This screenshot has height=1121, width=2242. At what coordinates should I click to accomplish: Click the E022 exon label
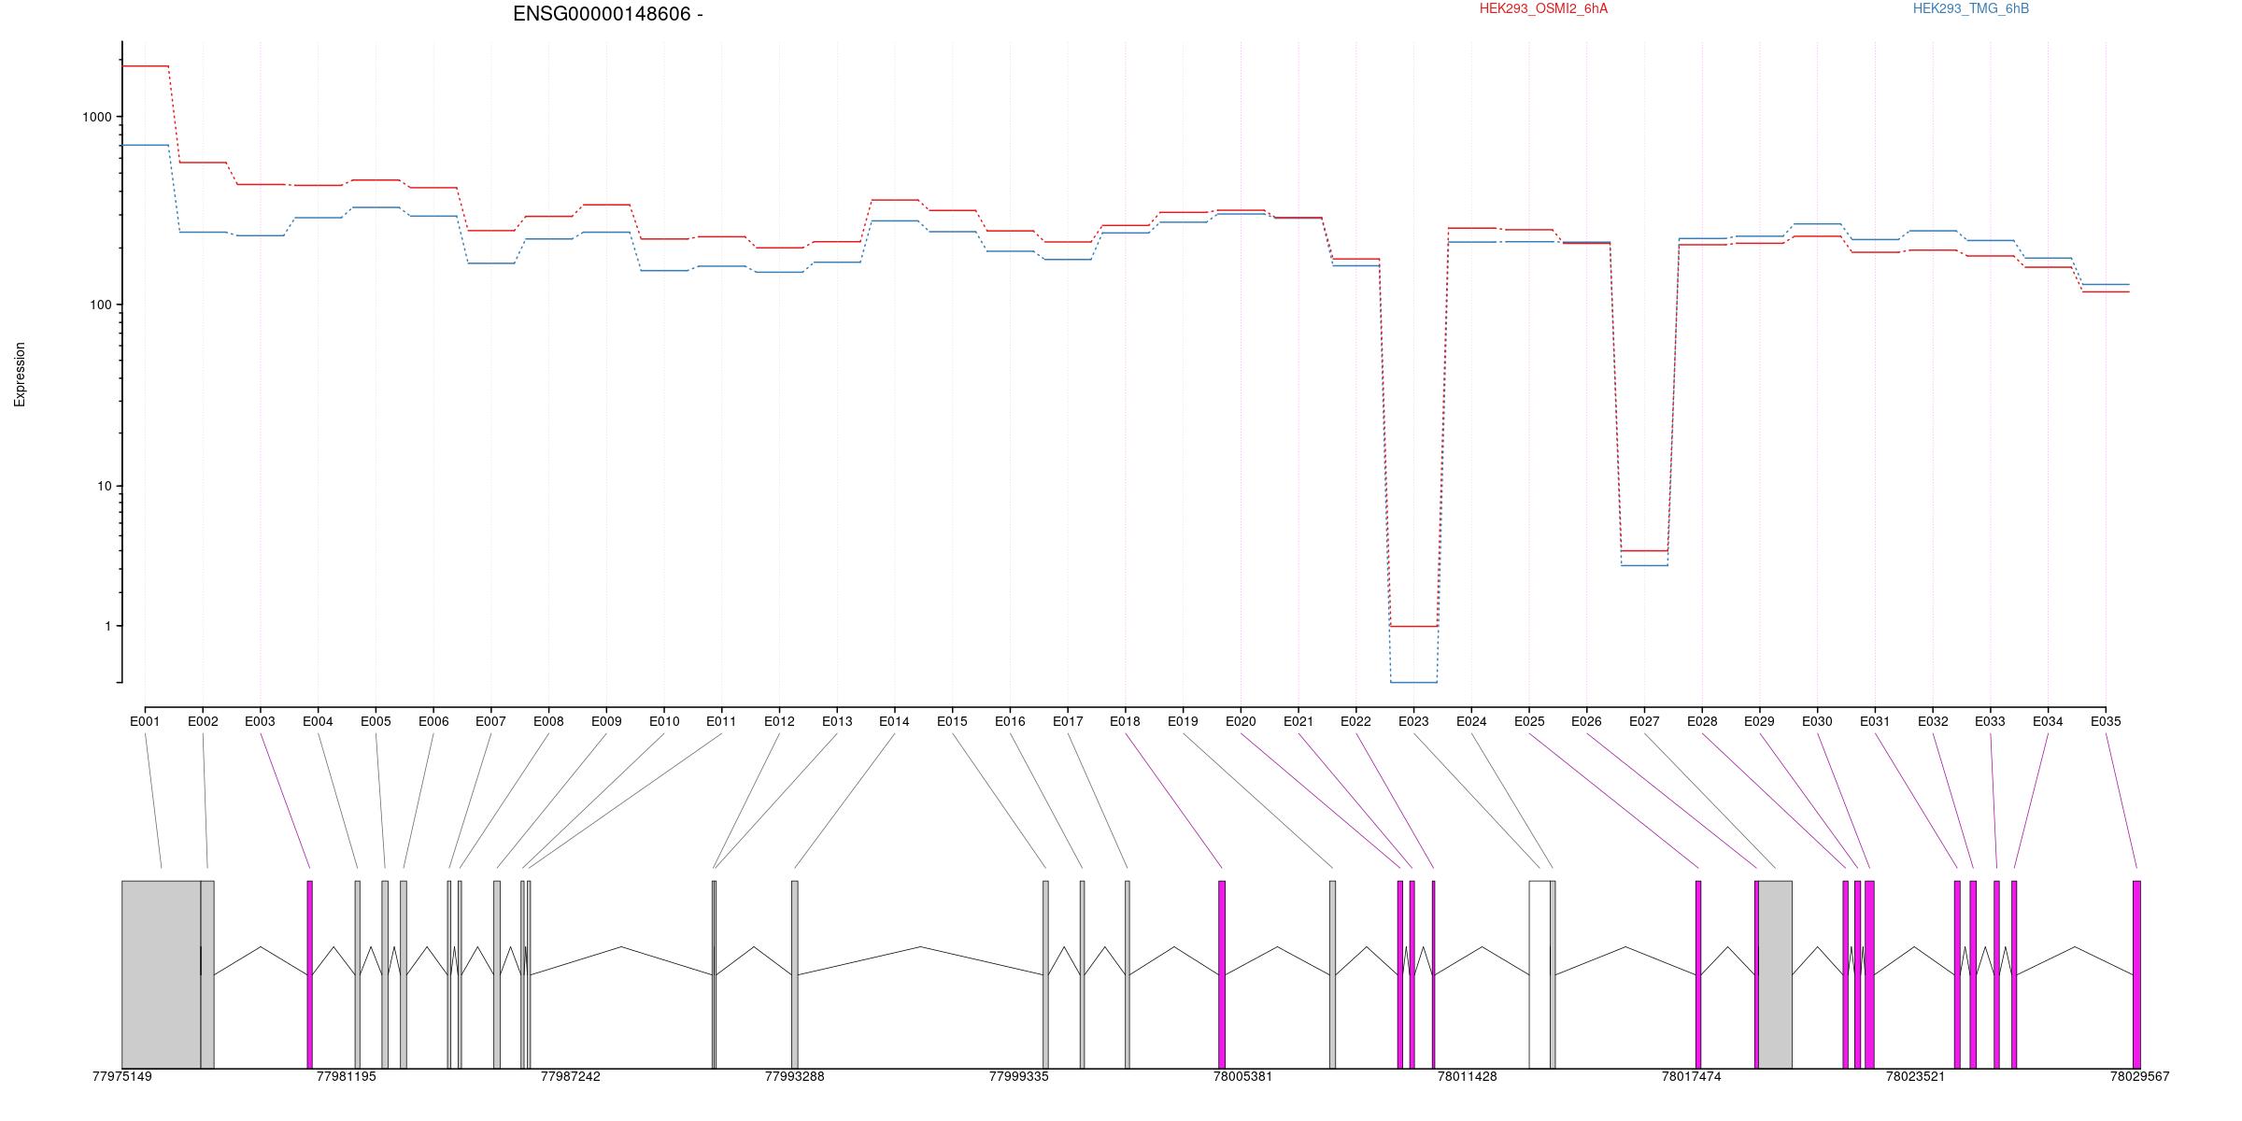point(1355,721)
